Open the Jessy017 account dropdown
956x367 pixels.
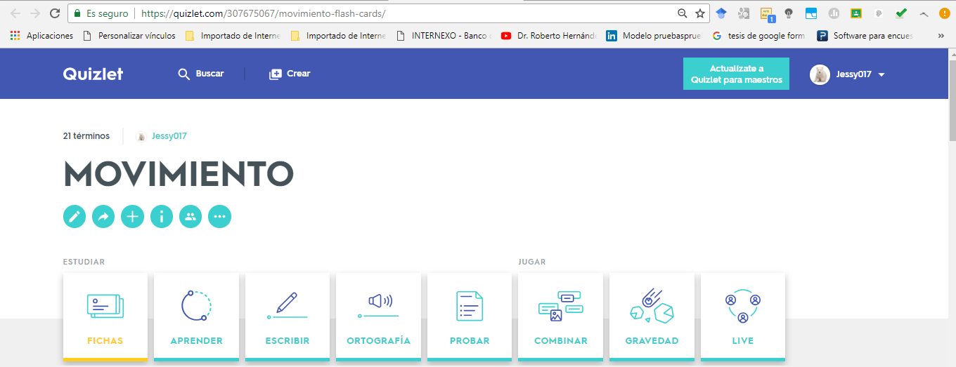pos(881,74)
